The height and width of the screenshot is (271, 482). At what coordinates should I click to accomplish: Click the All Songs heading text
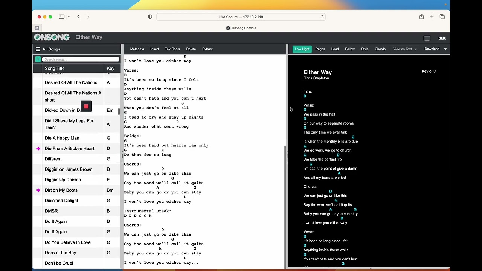[51, 49]
